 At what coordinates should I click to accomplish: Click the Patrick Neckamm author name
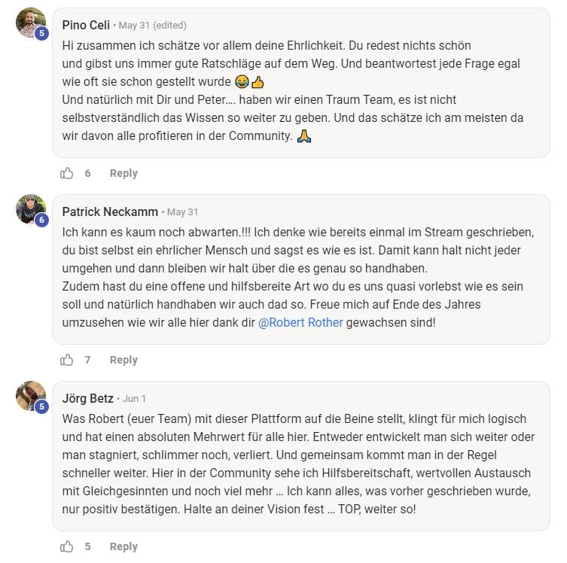(x=111, y=212)
